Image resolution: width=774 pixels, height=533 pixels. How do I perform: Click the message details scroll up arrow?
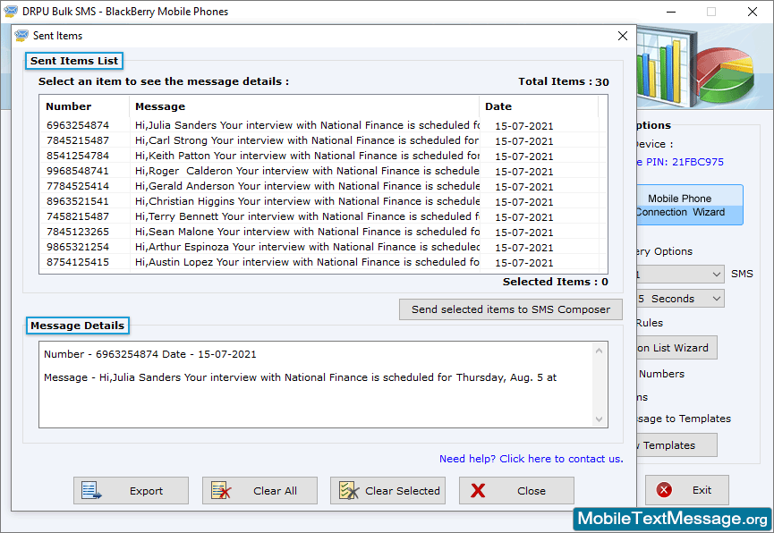(599, 351)
